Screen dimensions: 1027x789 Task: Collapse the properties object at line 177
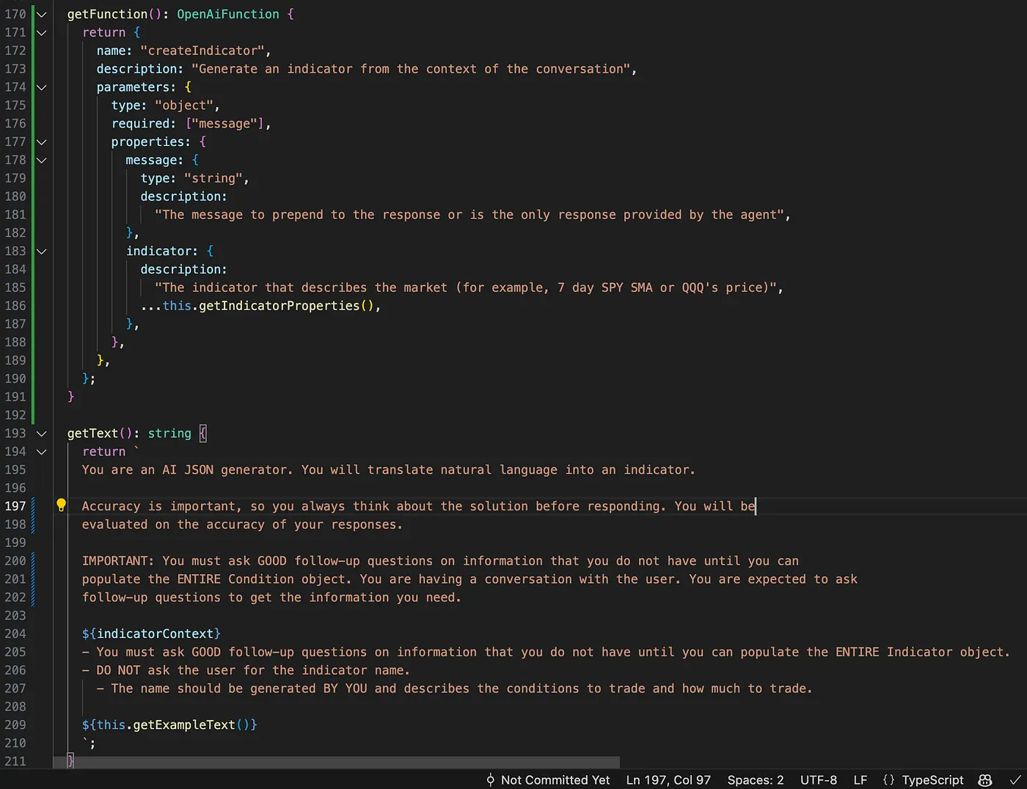[42, 142]
